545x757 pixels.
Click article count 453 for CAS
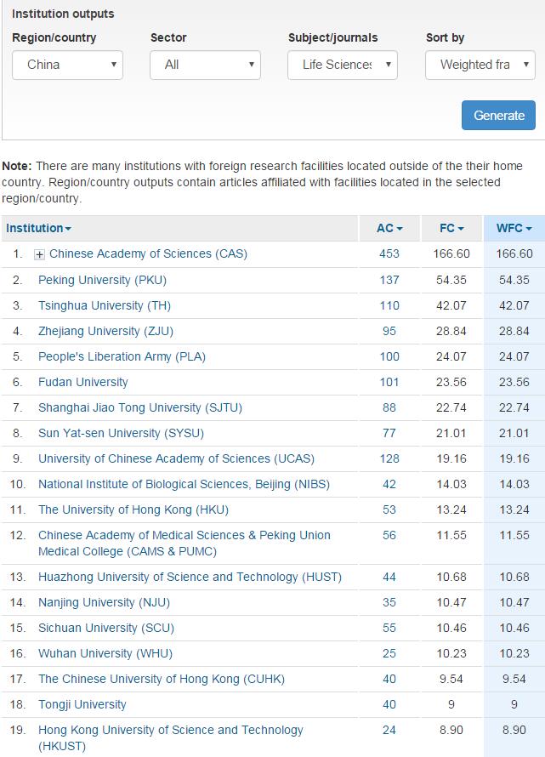click(389, 253)
